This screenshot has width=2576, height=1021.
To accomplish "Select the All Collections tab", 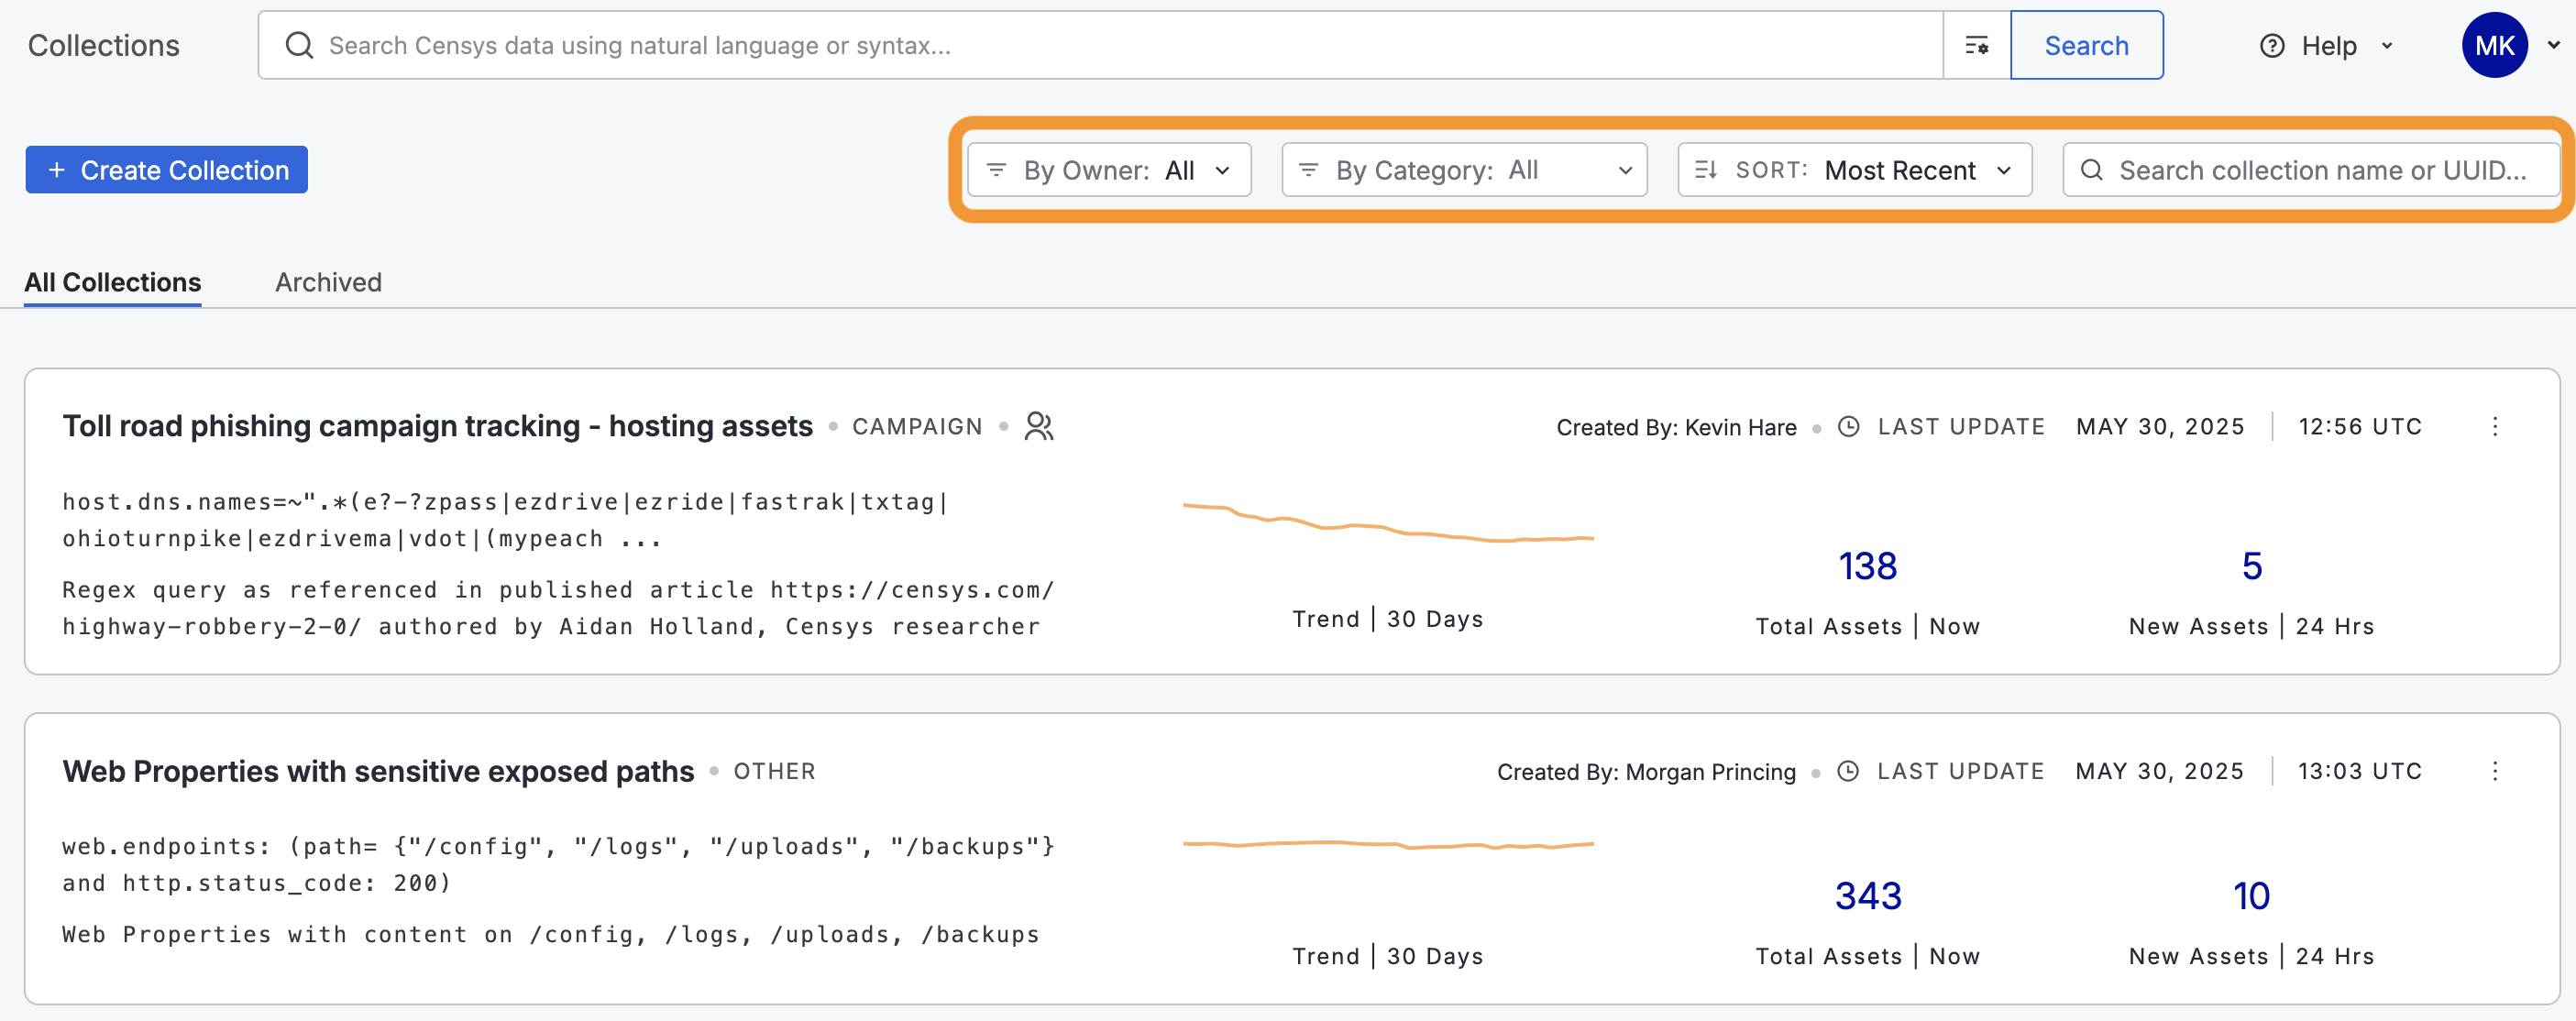I will click(112, 283).
